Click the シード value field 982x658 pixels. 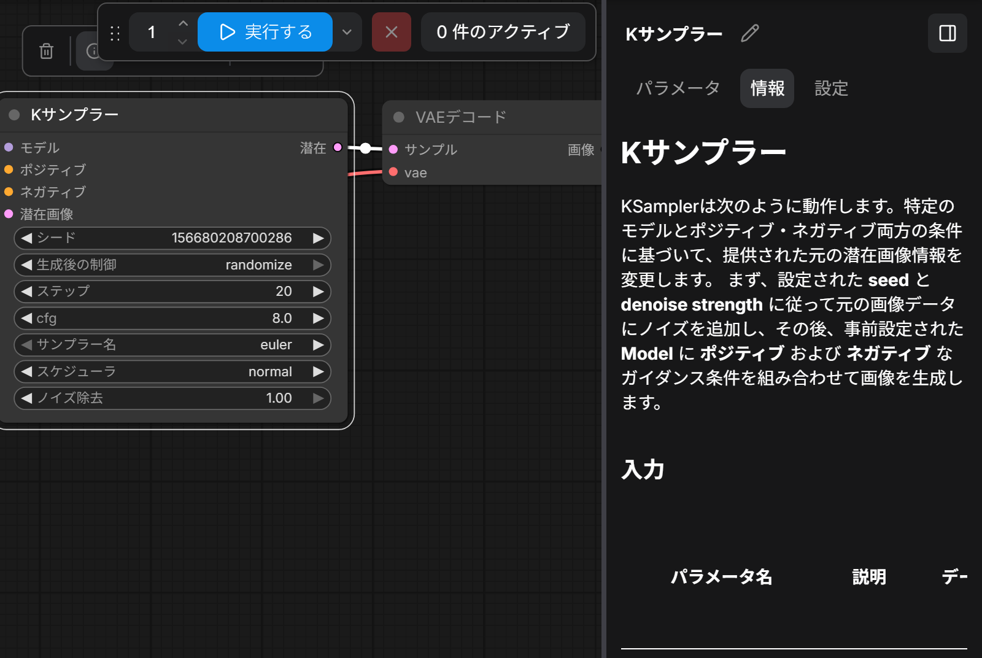pos(172,238)
